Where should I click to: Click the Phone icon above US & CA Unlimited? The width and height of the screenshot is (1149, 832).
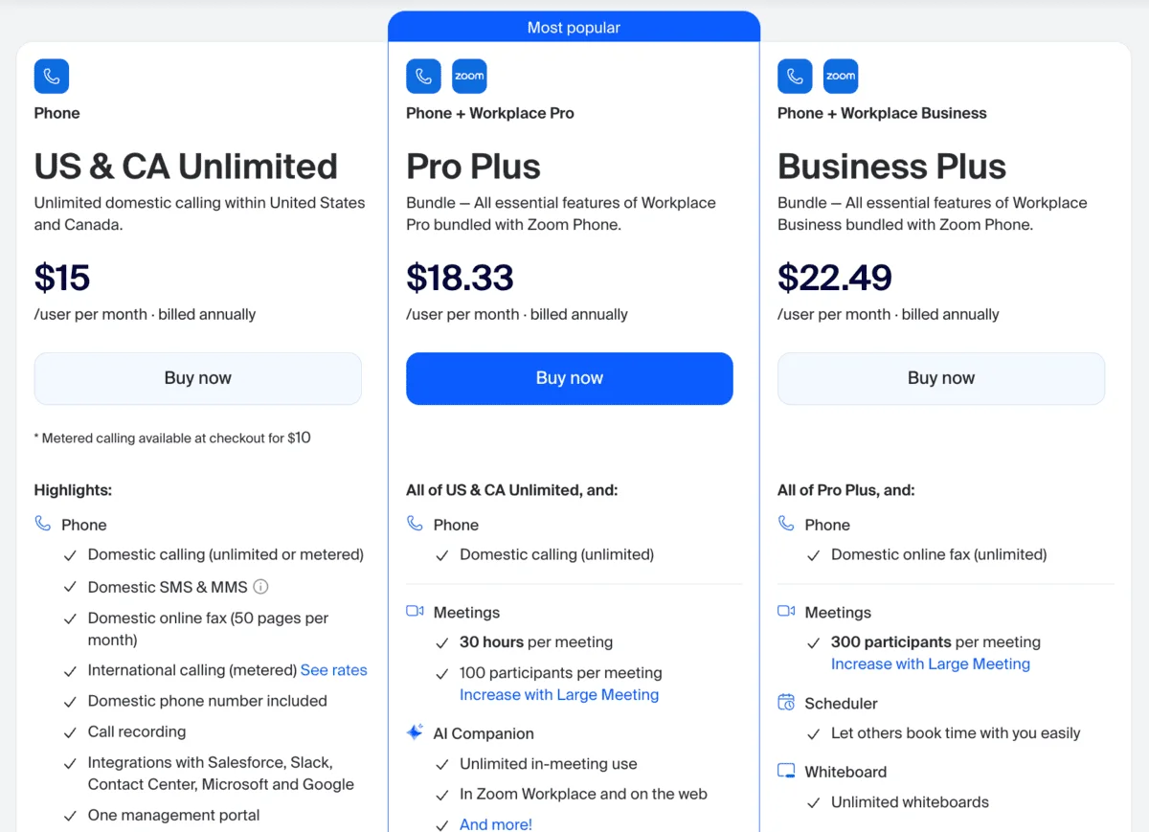(52, 77)
